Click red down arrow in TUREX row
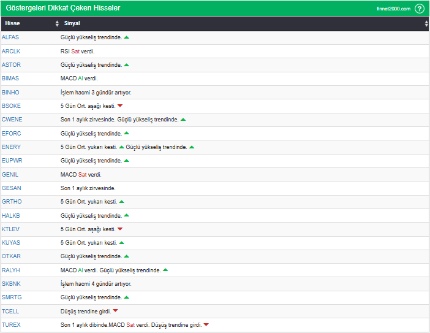Screen dimensions: 430x333 pyautogui.click(x=206, y=325)
